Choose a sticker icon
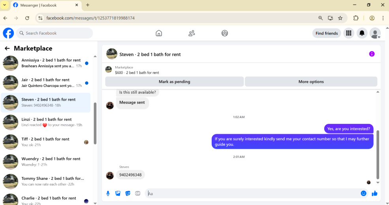The width and height of the screenshot is (389, 205). 128,193
